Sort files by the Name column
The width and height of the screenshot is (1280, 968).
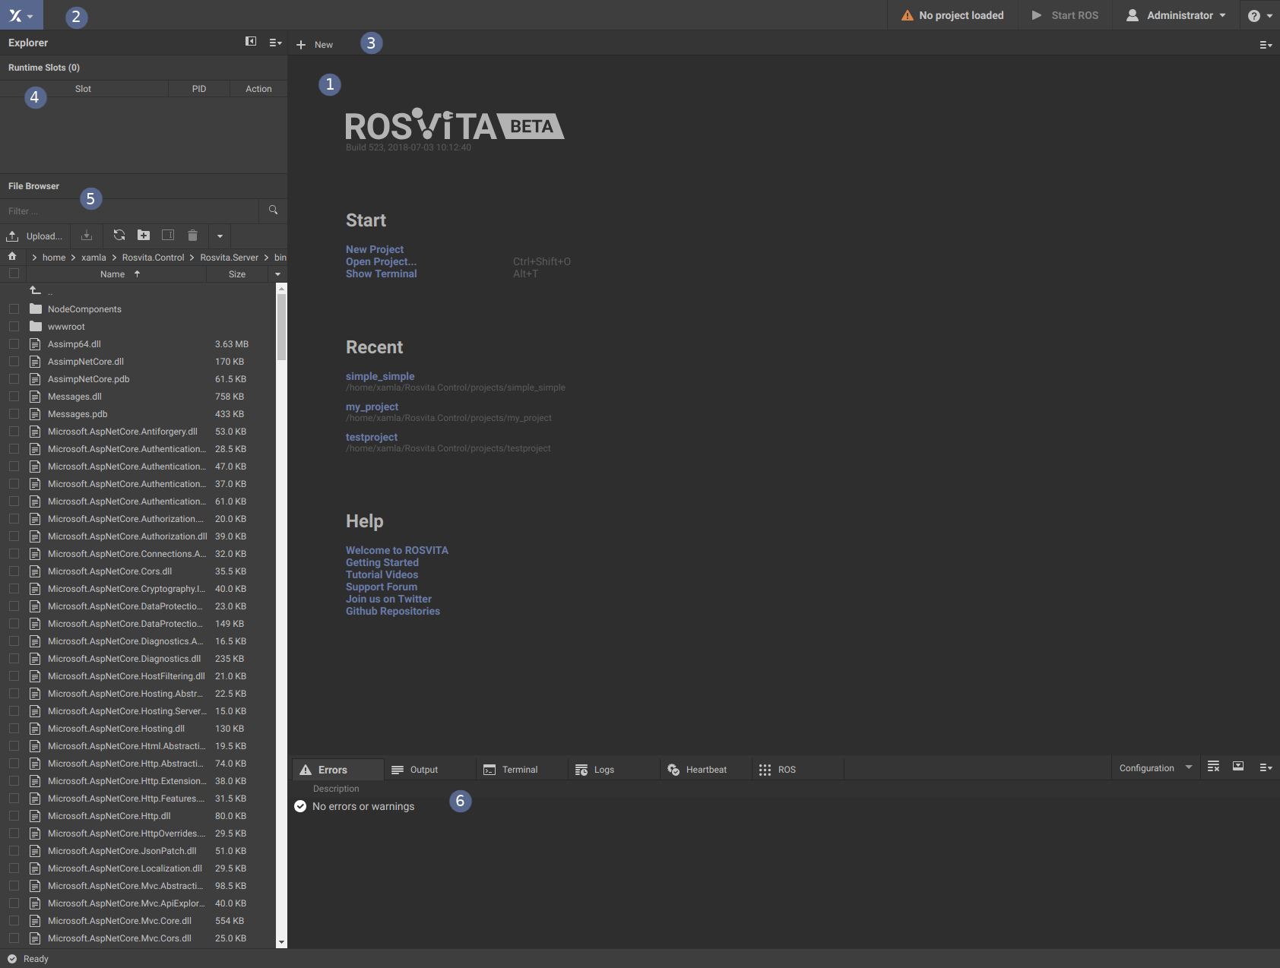coord(112,274)
